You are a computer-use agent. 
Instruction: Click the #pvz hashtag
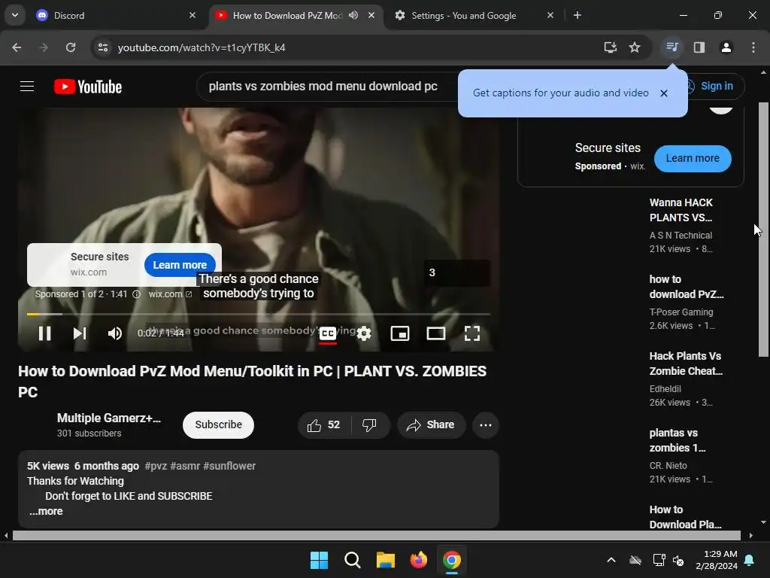click(x=156, y=466)
